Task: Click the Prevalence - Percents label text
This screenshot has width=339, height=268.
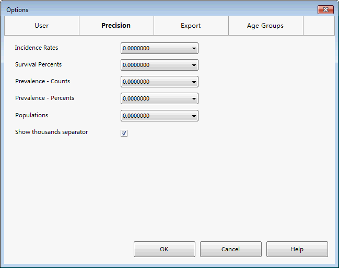Action: point(44,98)
